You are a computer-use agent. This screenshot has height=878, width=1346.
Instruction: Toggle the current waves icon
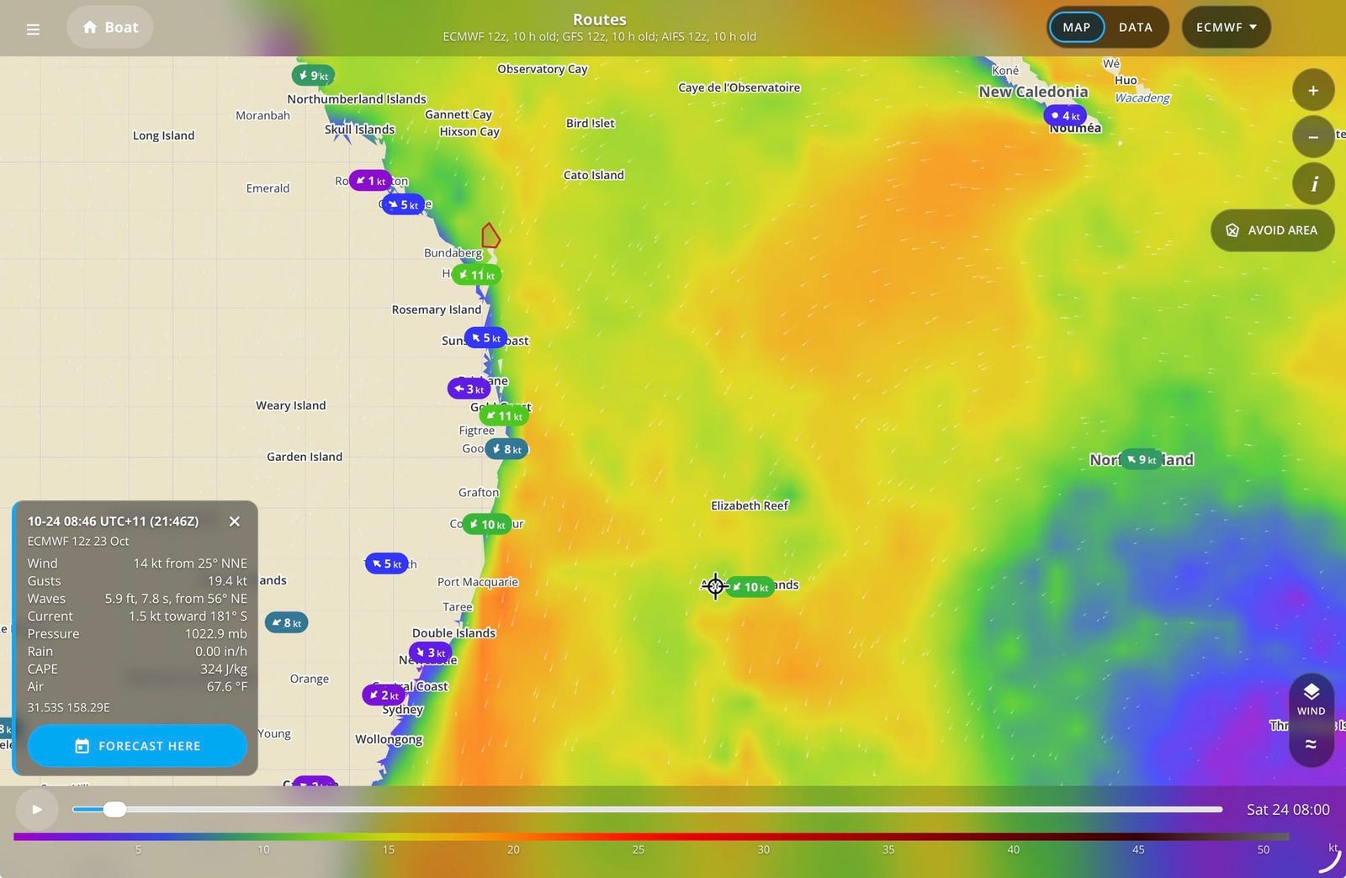[1311, 744]
